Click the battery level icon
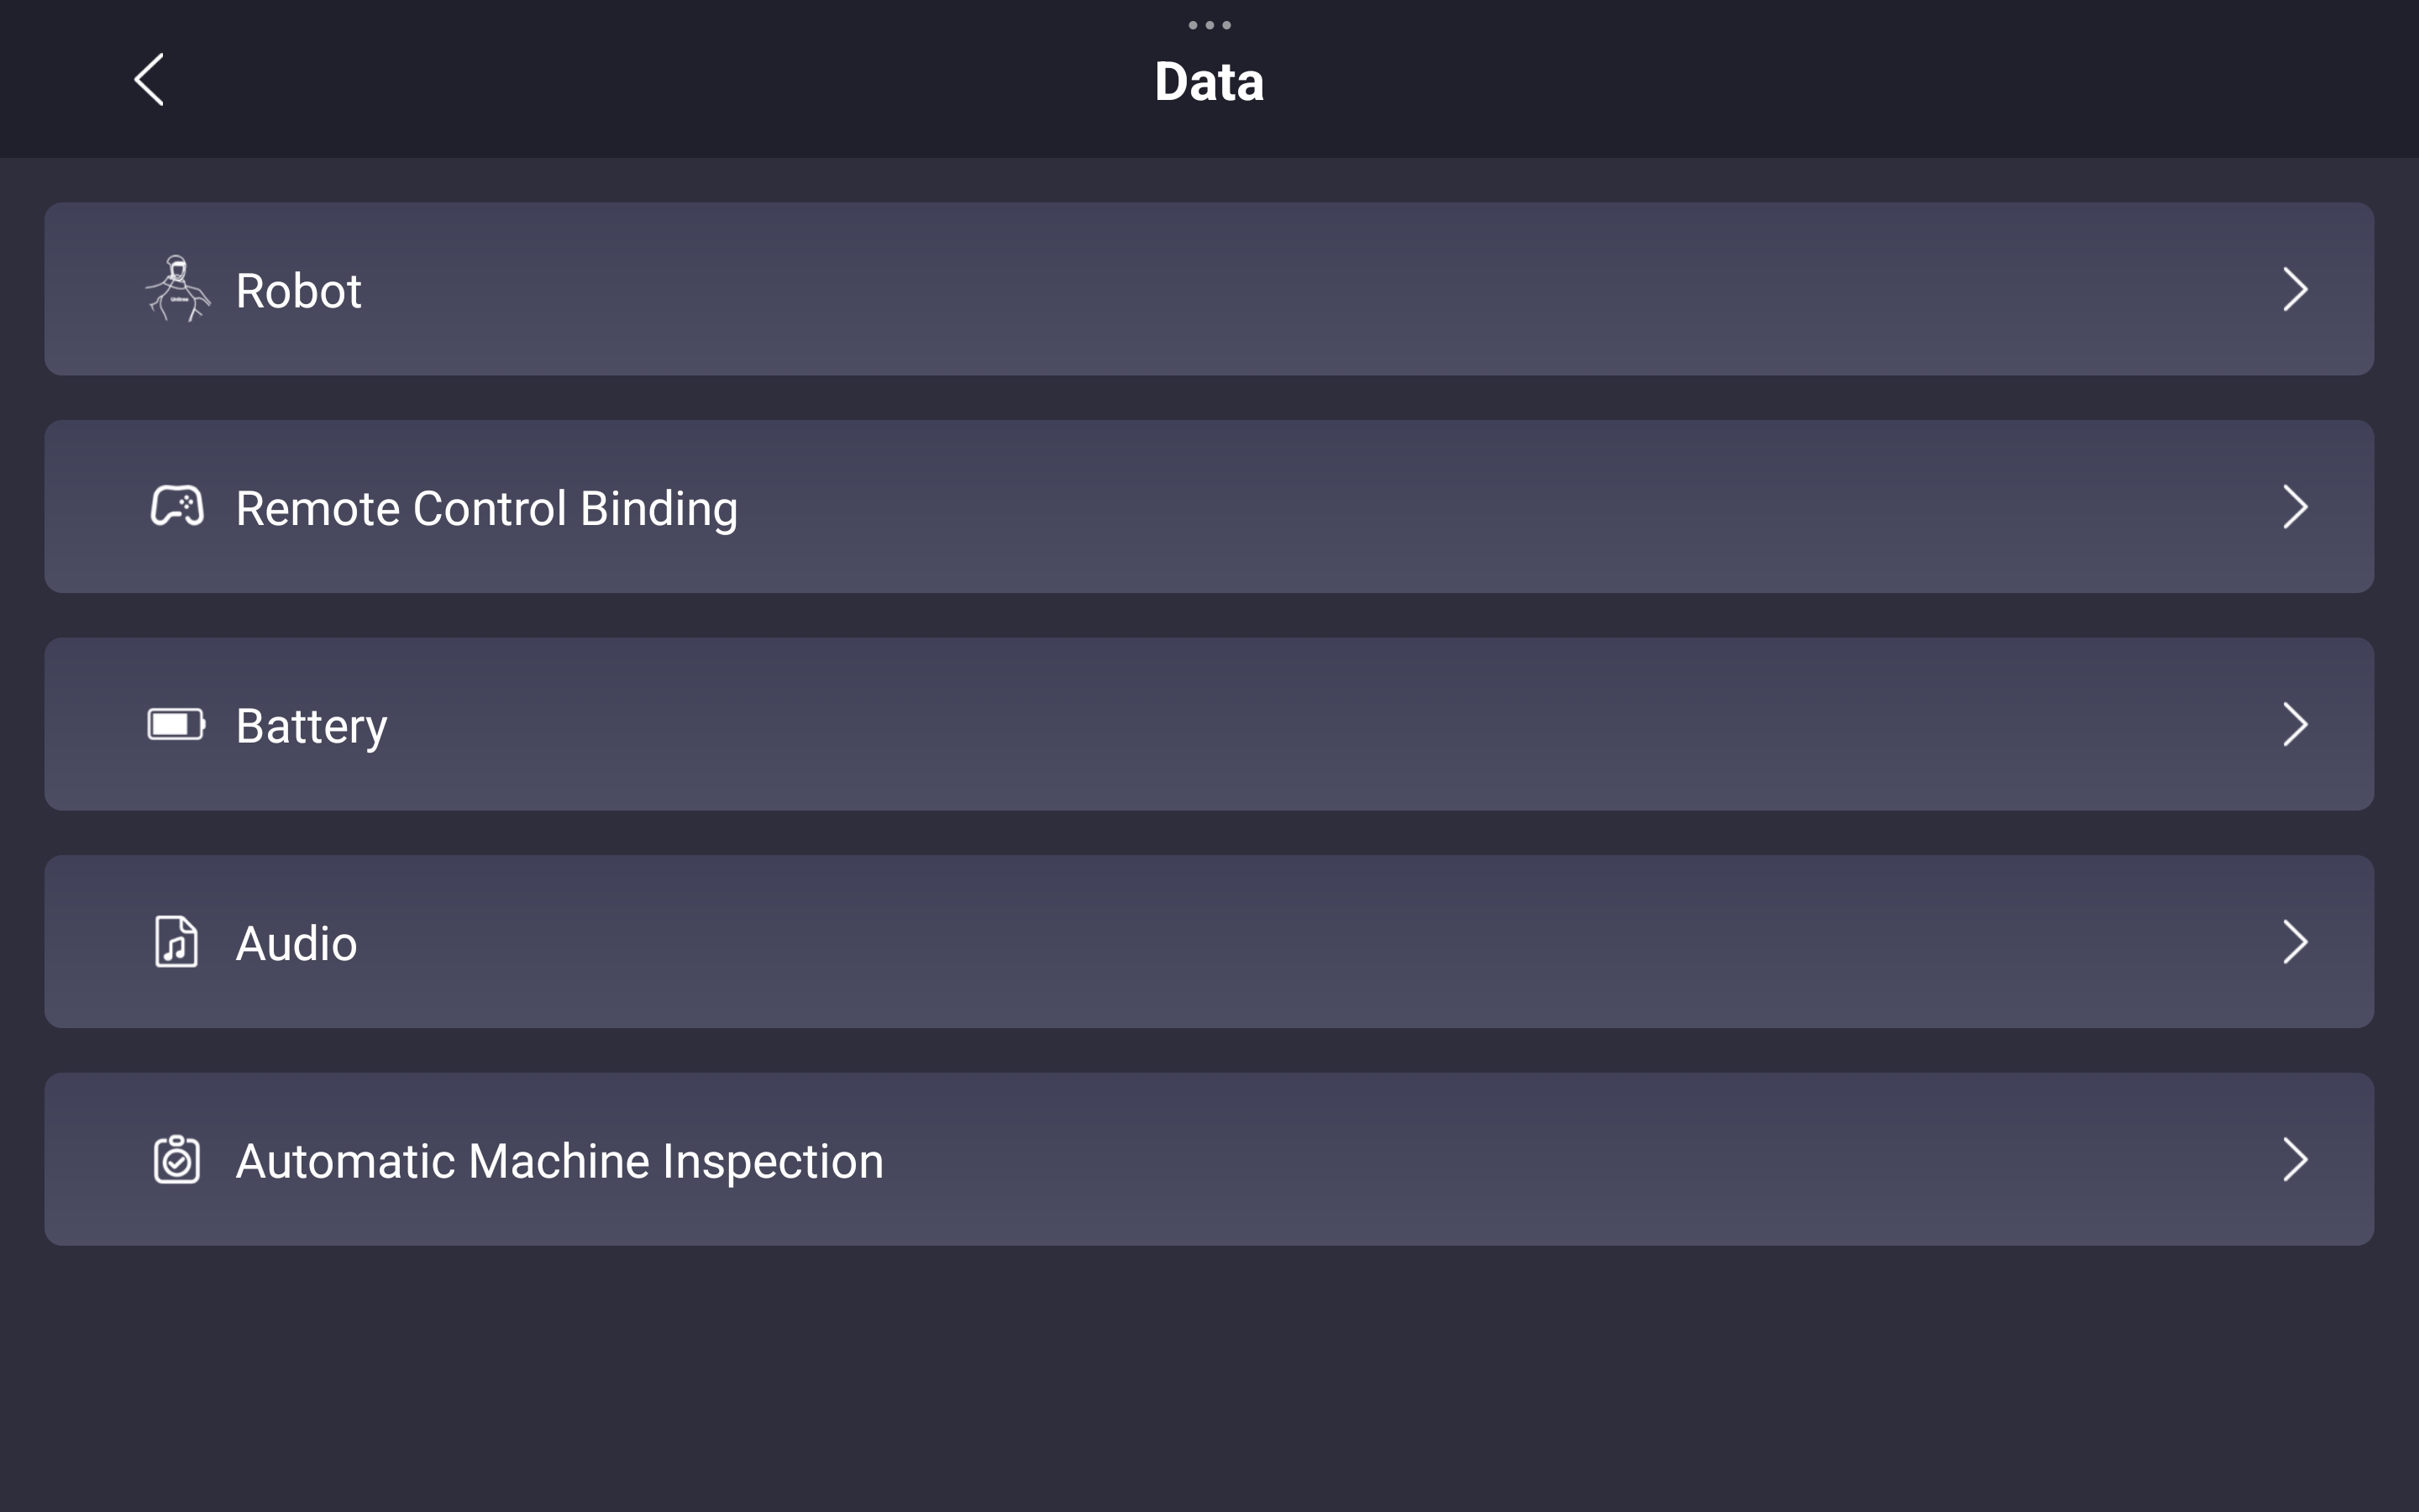 177,724
